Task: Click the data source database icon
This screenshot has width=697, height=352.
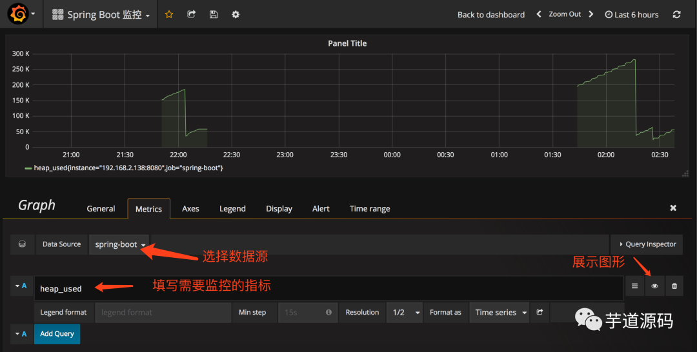Action: 22,244
